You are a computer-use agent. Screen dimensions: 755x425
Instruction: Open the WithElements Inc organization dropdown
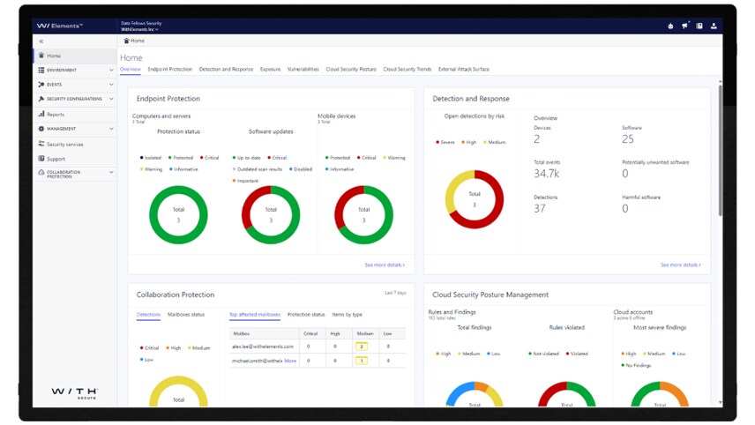tap(139, 29)
